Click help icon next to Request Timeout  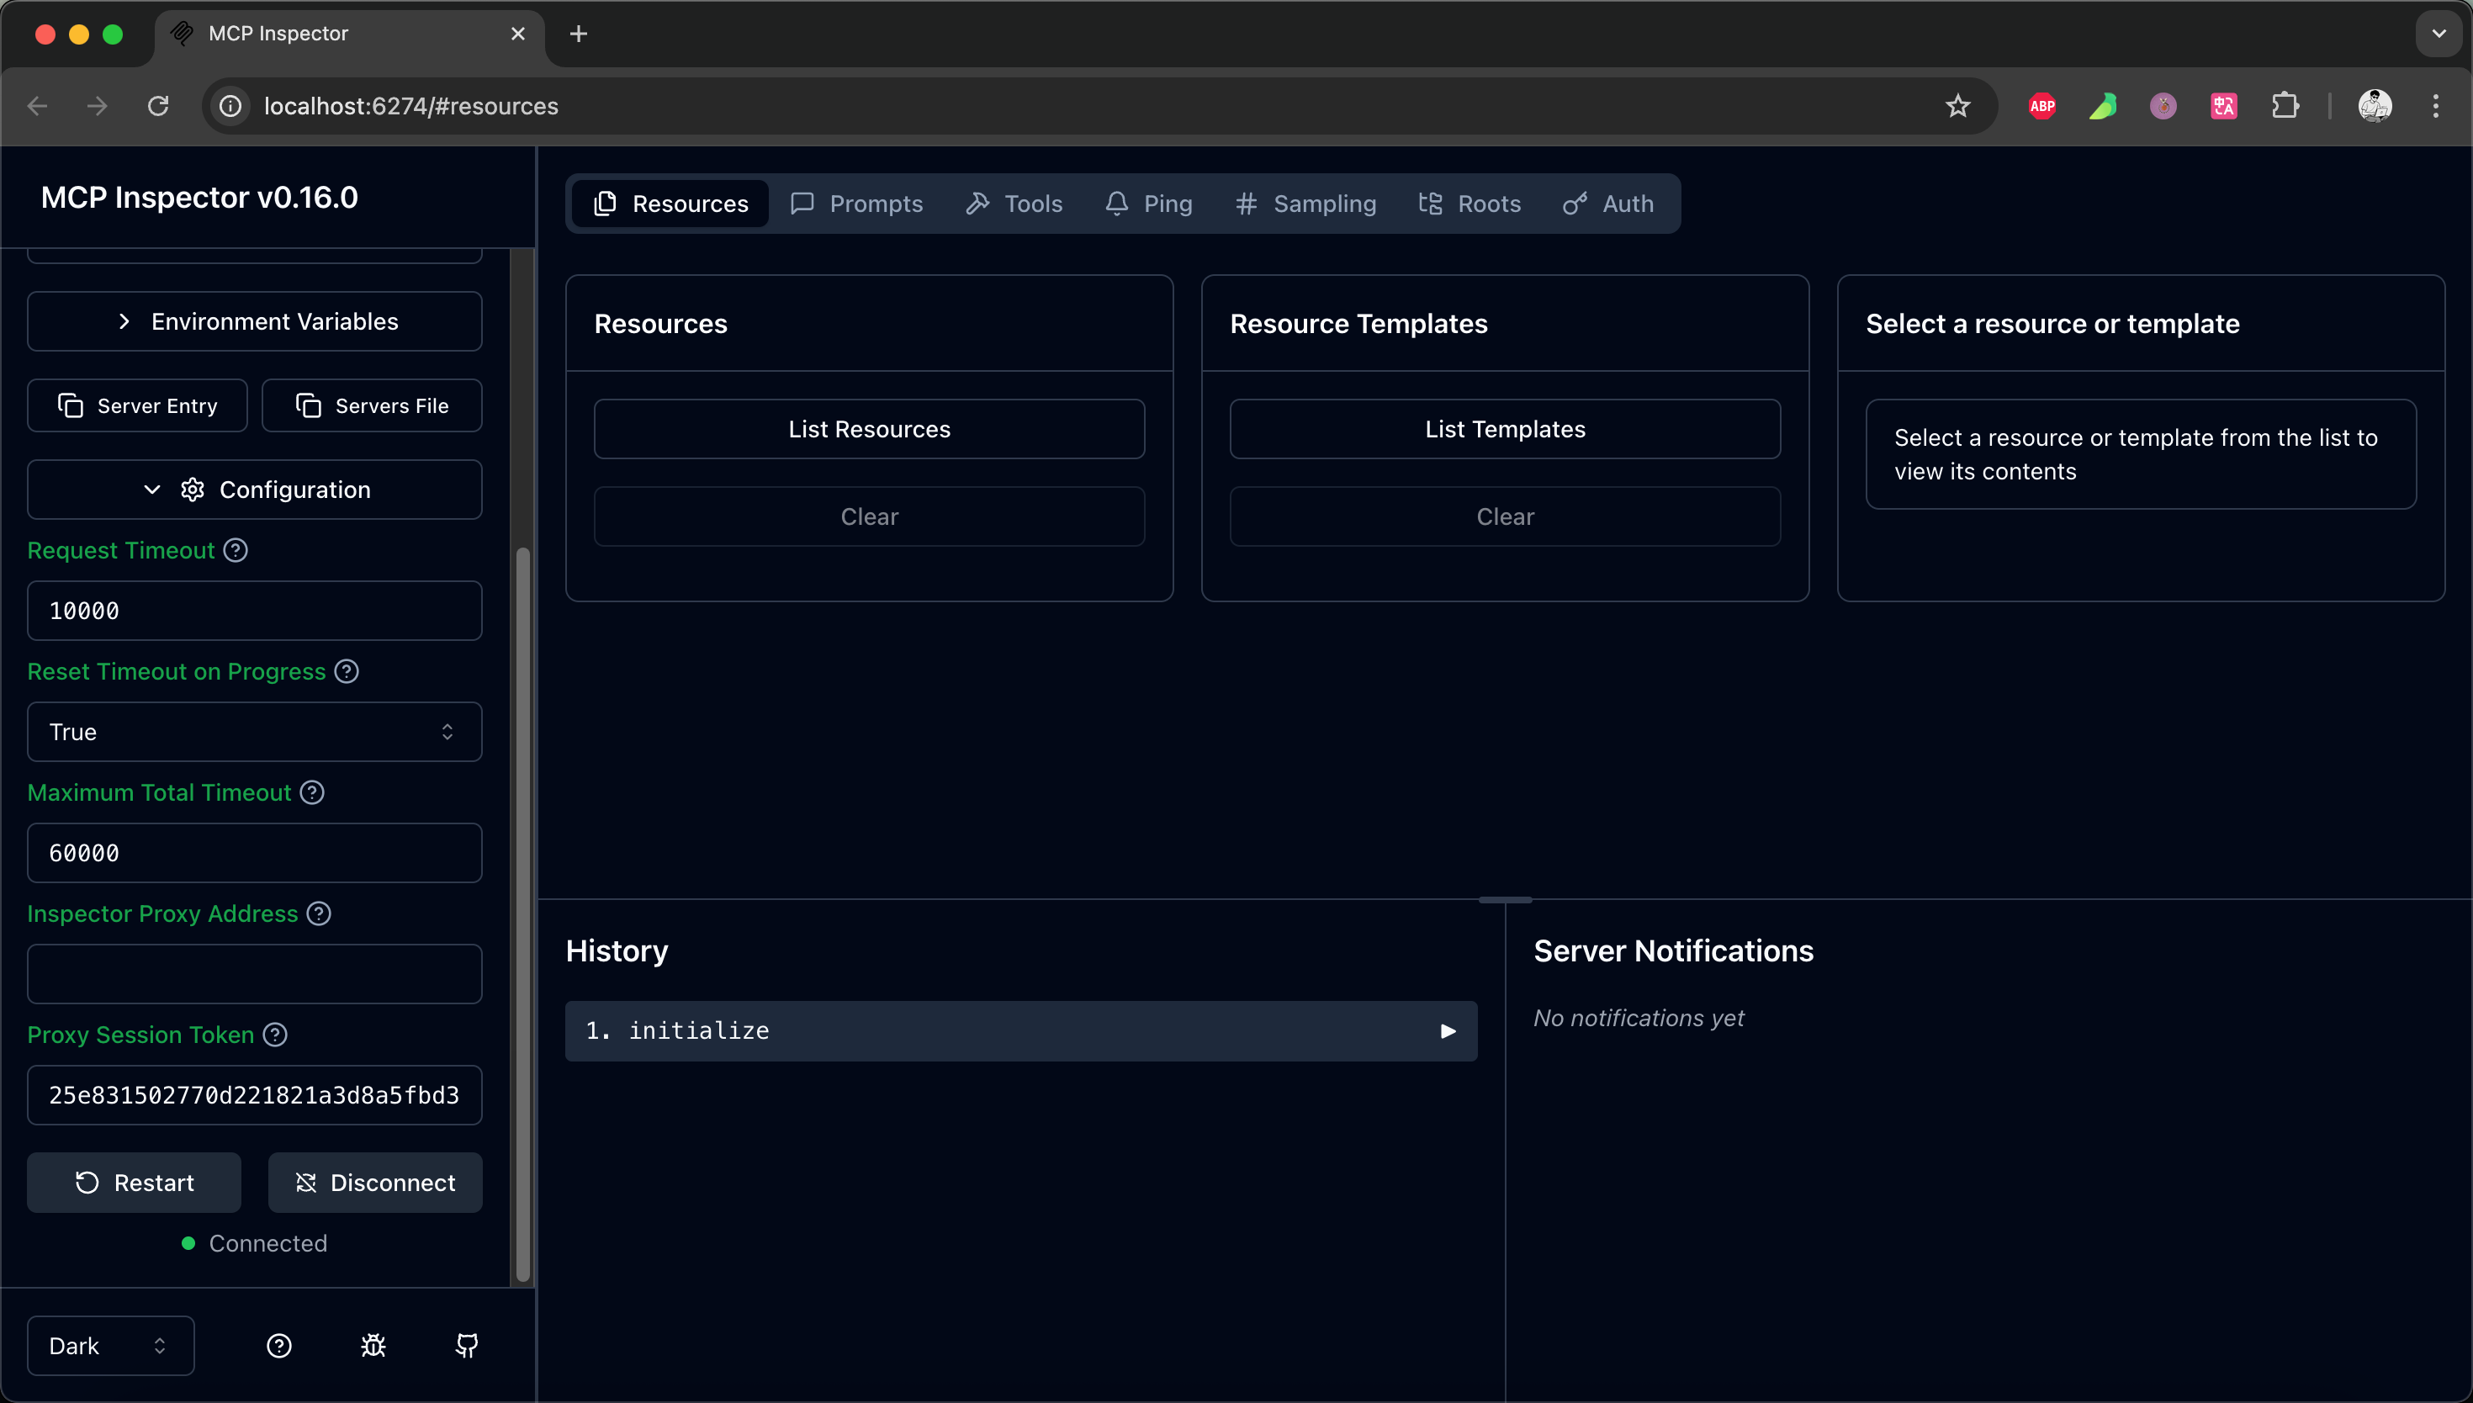pyautogui.click(x=236, y=550)
